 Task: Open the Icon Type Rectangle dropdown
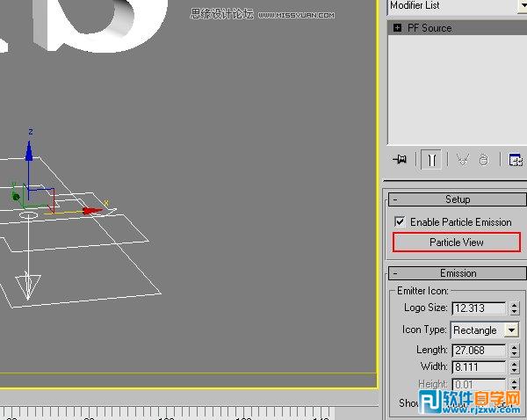tap(485, 329)
